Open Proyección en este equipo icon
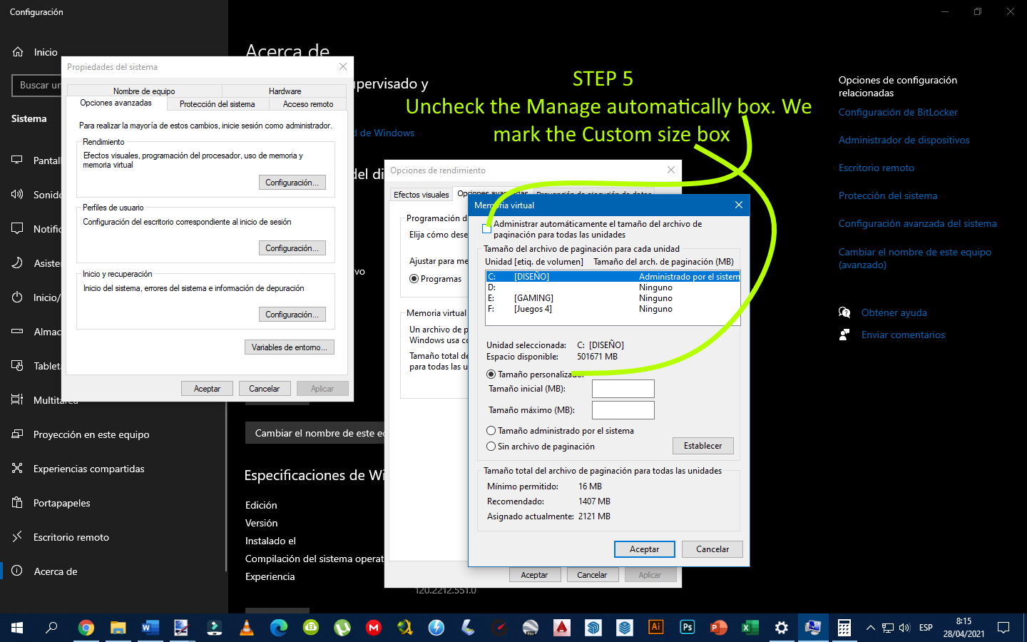The image size is (1027, 642). coord(17,434)
